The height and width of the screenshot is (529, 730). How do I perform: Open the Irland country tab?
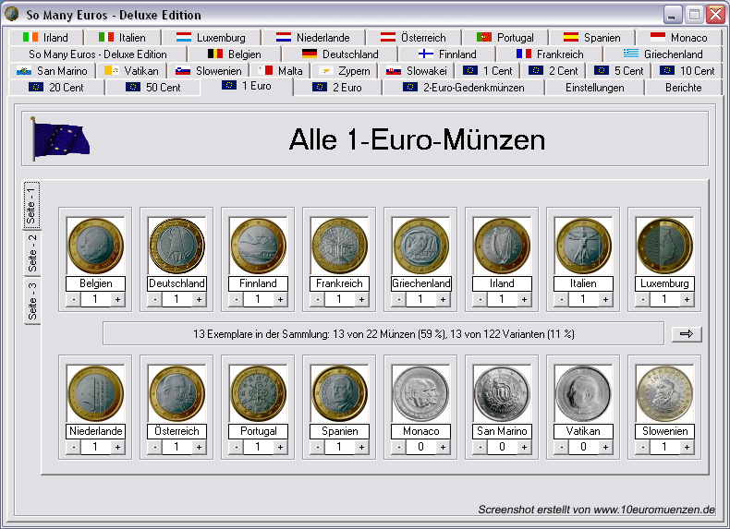(x=45, y=38)
